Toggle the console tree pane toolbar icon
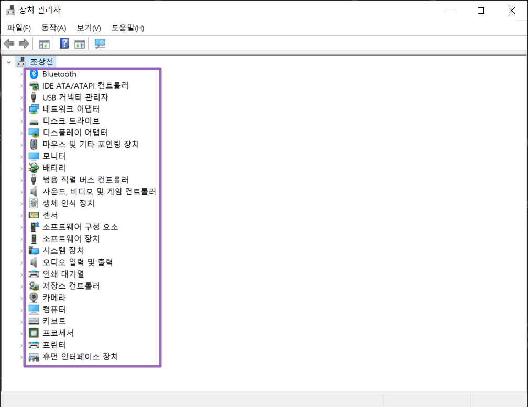Viewport: 528px width, 407px height. point(45,44)
